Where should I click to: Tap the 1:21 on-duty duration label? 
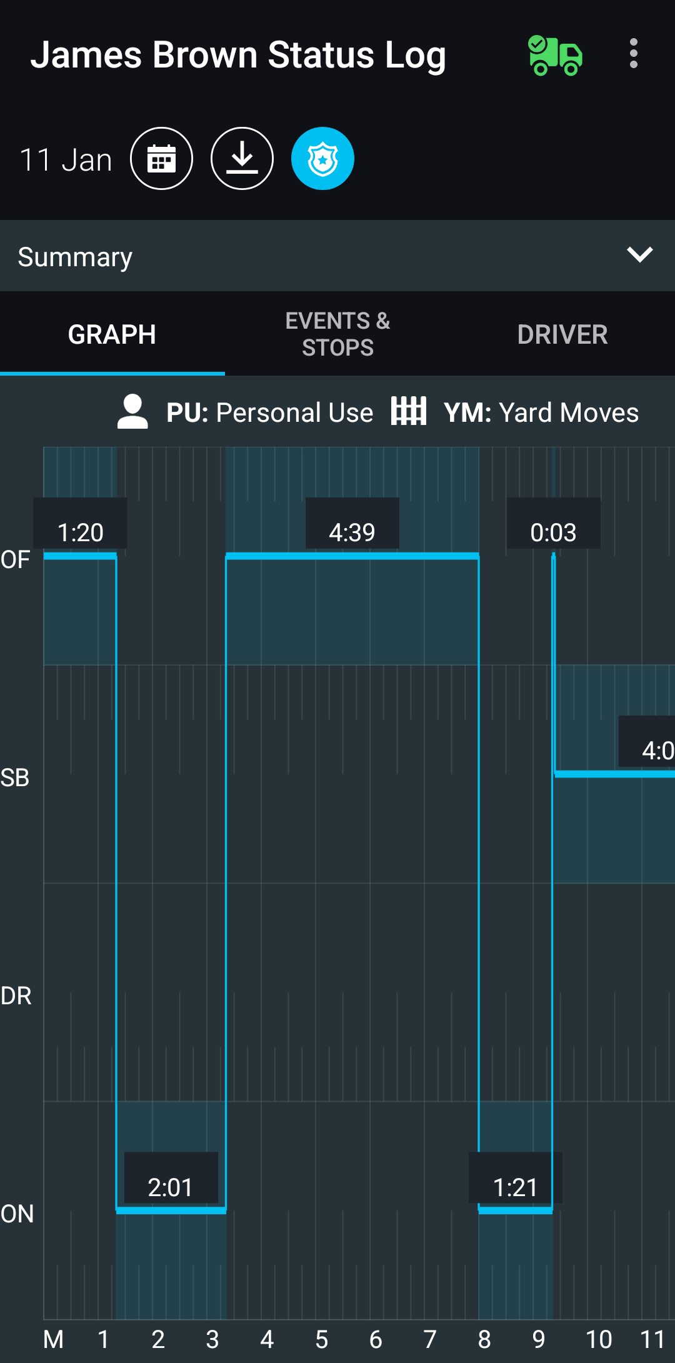(x=515, y=1187)
